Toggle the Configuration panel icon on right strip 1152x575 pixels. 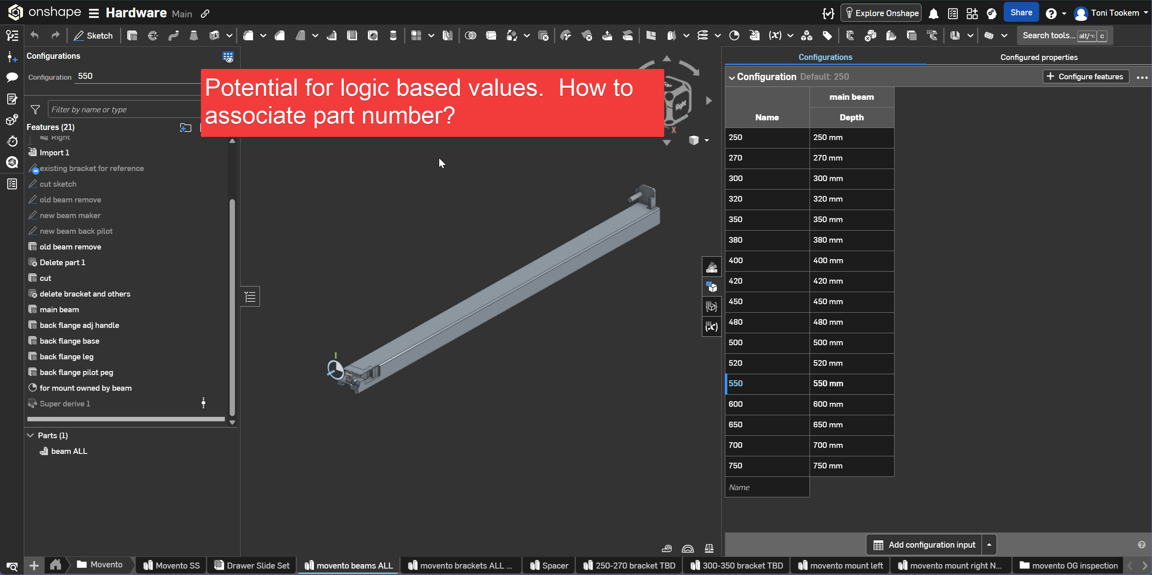pyautogui.click(x=711, y=286)
